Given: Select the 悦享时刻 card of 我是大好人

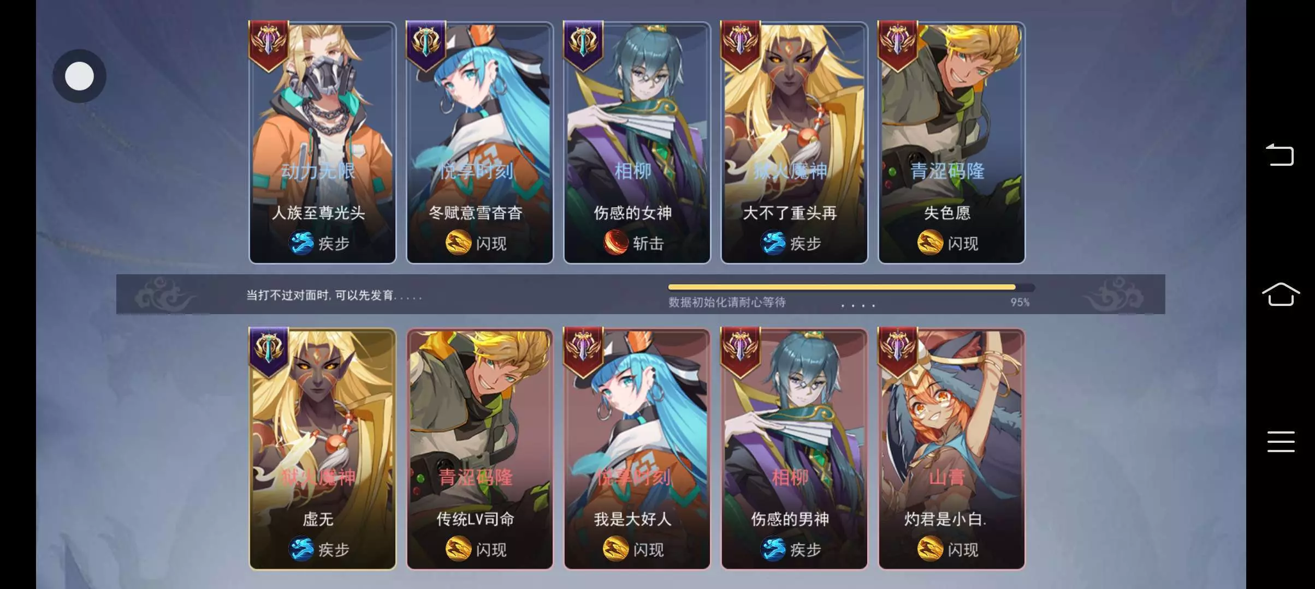Looking at the screenshot, I should [637, 449].
